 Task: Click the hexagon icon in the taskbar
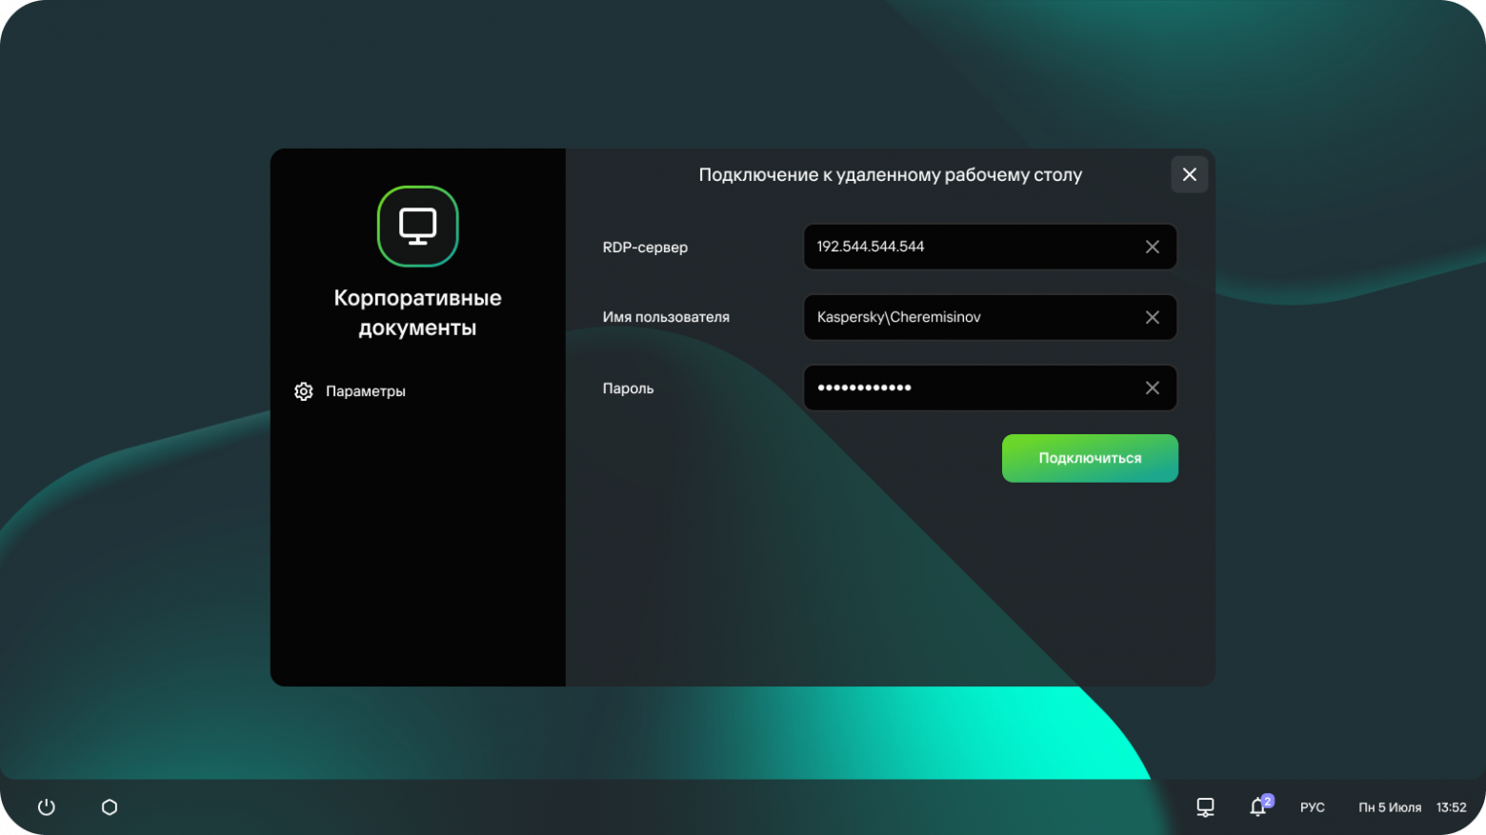coord(110,807)
